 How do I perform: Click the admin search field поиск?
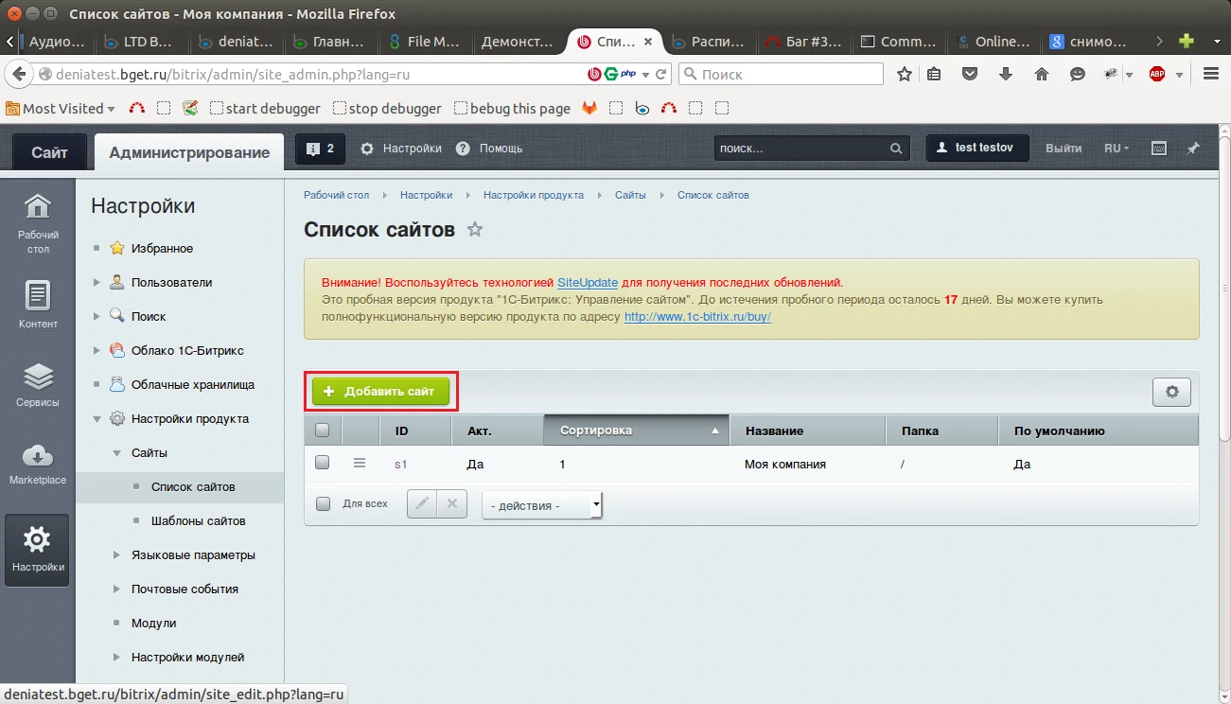point(800,149)
